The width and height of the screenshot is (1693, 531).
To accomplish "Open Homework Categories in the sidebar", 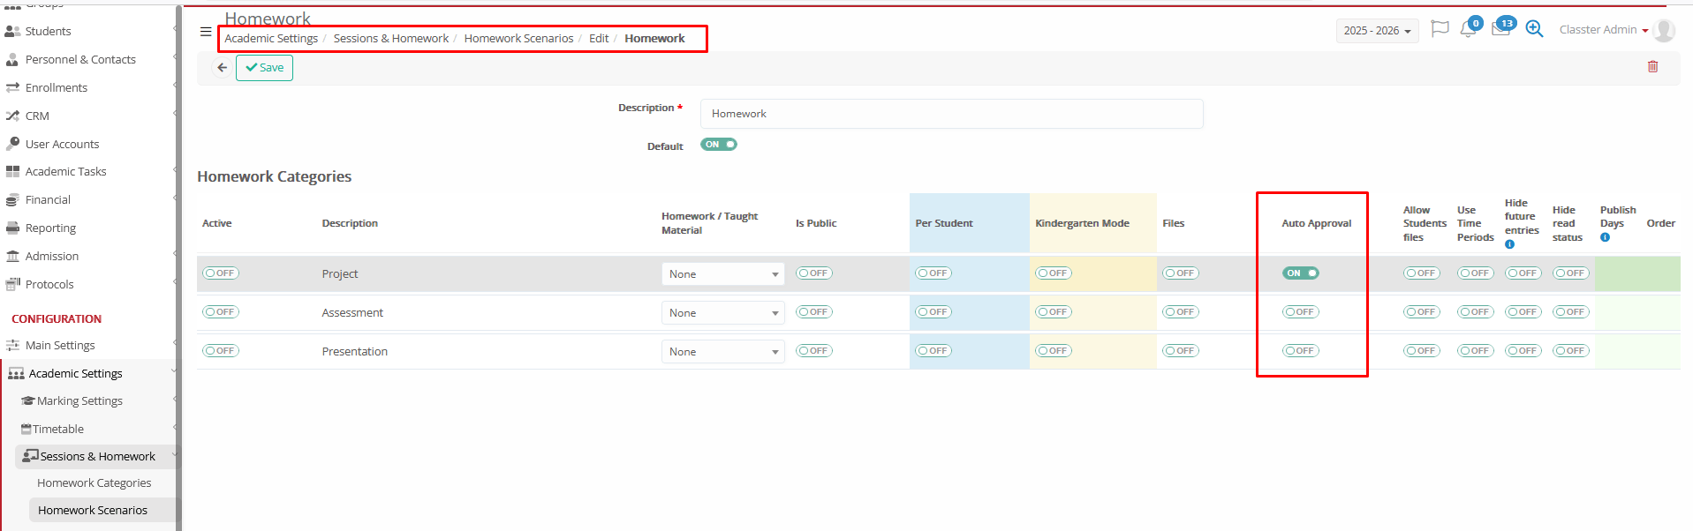I will click(x=94, y=483).
